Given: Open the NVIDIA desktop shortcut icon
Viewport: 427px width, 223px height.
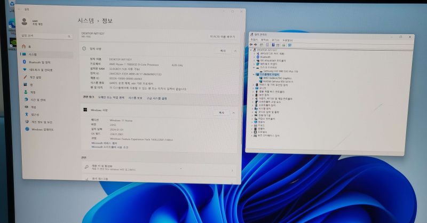Looking at the screenshot, I should pyautogui.click(x=13, y=43).
